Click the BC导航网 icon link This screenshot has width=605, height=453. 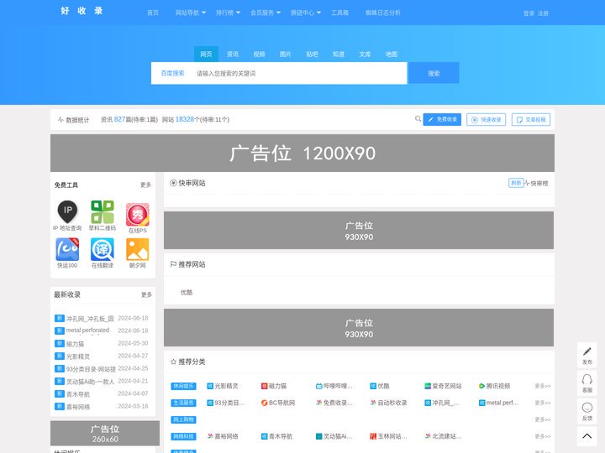[265, 403]
